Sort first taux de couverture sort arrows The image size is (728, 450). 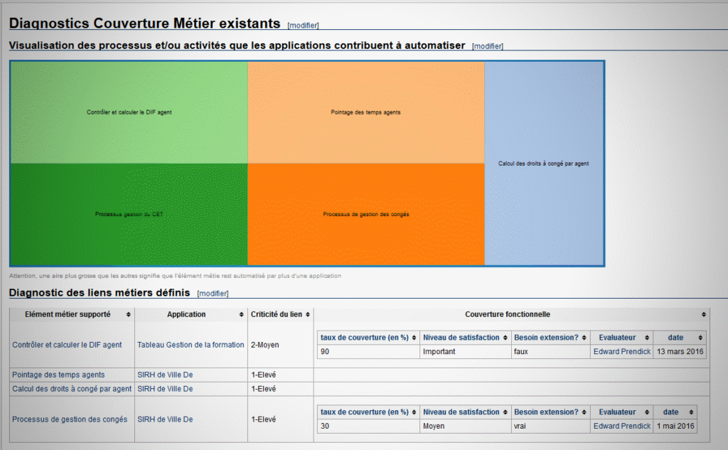[x=414, y=338]
